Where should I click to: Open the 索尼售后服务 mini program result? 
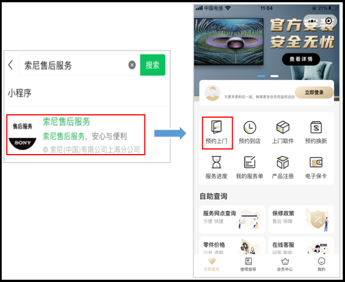(76, 135)
